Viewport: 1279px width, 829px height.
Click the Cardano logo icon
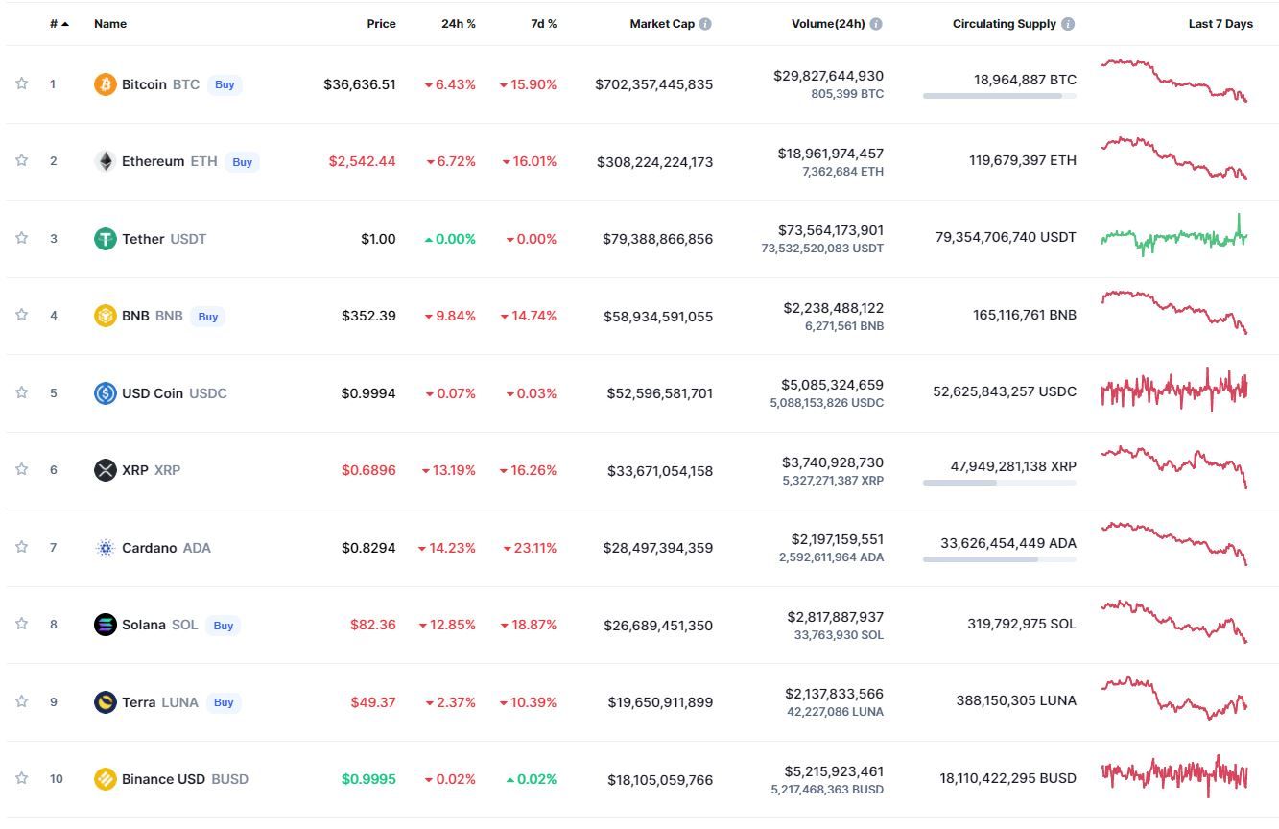(x=105, y=548)
